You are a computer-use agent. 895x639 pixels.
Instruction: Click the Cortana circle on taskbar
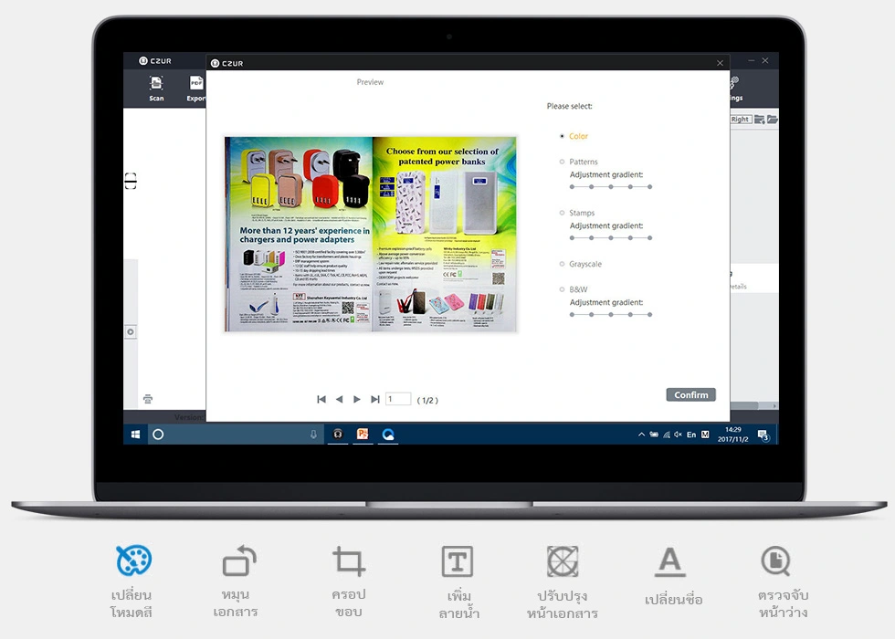coord(158,435)
